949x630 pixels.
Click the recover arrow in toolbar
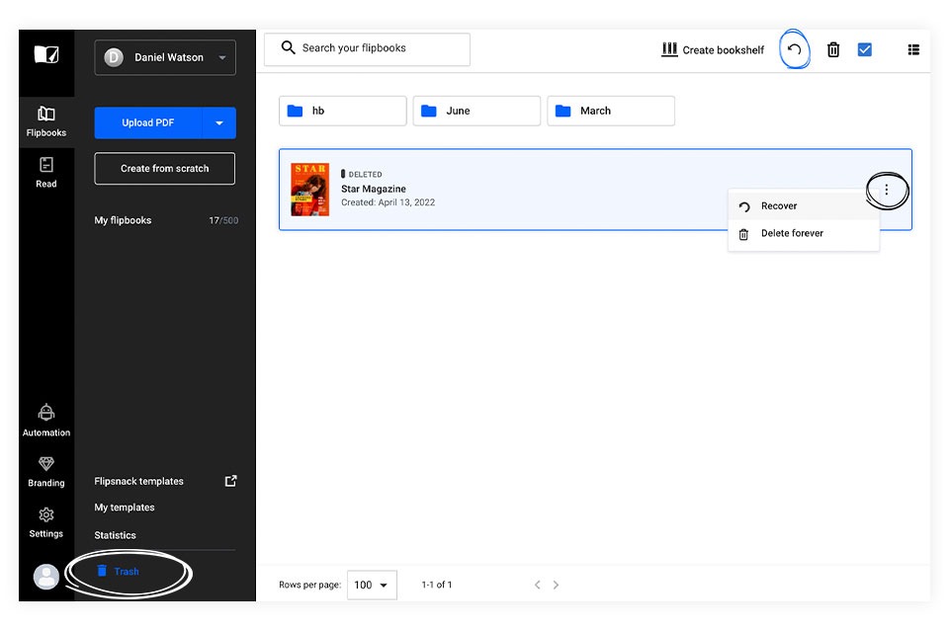click(794, 49)
